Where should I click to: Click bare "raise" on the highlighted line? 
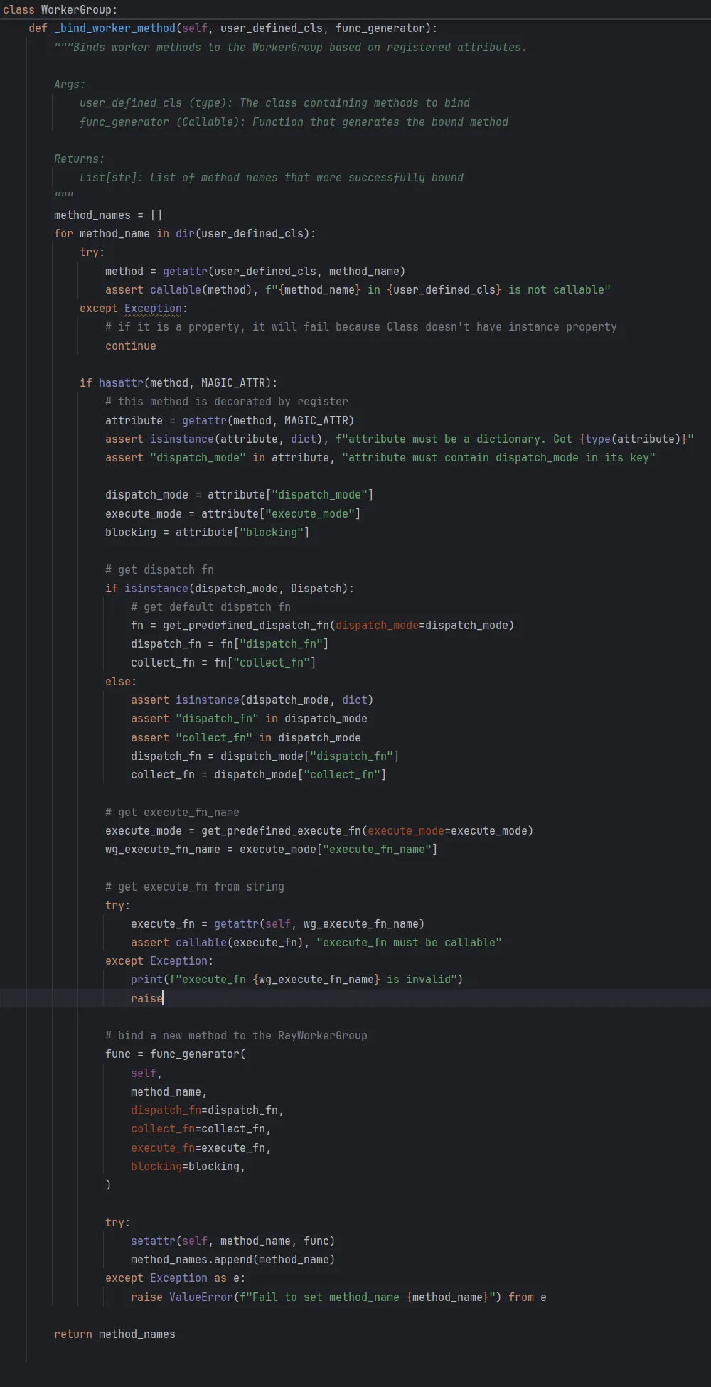pyautogui.click(x=146, y=998)
